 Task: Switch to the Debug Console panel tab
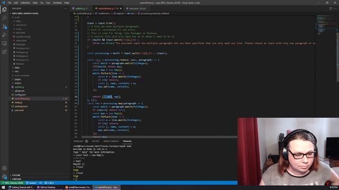click(x=111, y=141)
